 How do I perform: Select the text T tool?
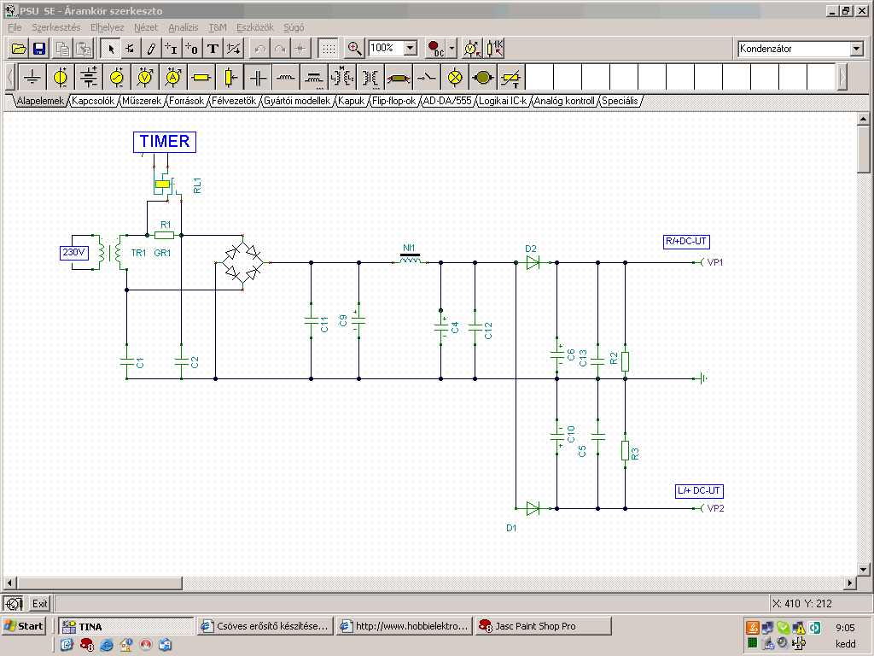[213, 49]
